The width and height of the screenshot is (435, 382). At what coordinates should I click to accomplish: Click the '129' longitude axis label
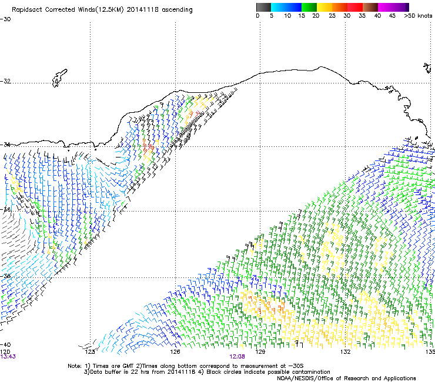tap(260, 352)
